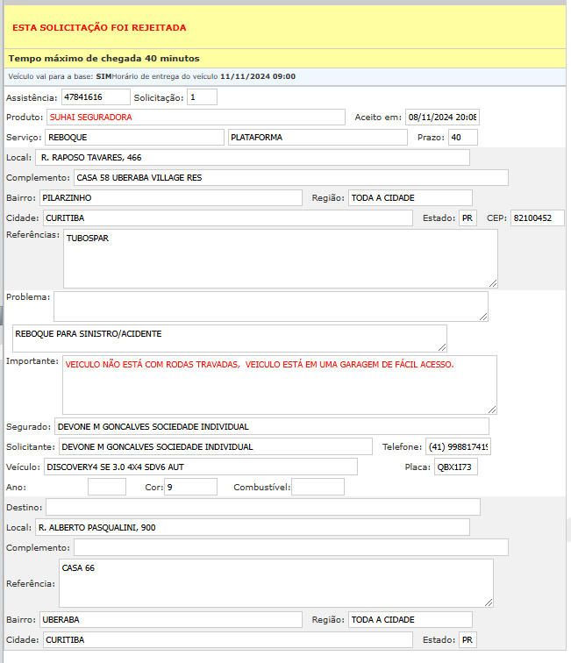Click the CEP field

[537, 218]
